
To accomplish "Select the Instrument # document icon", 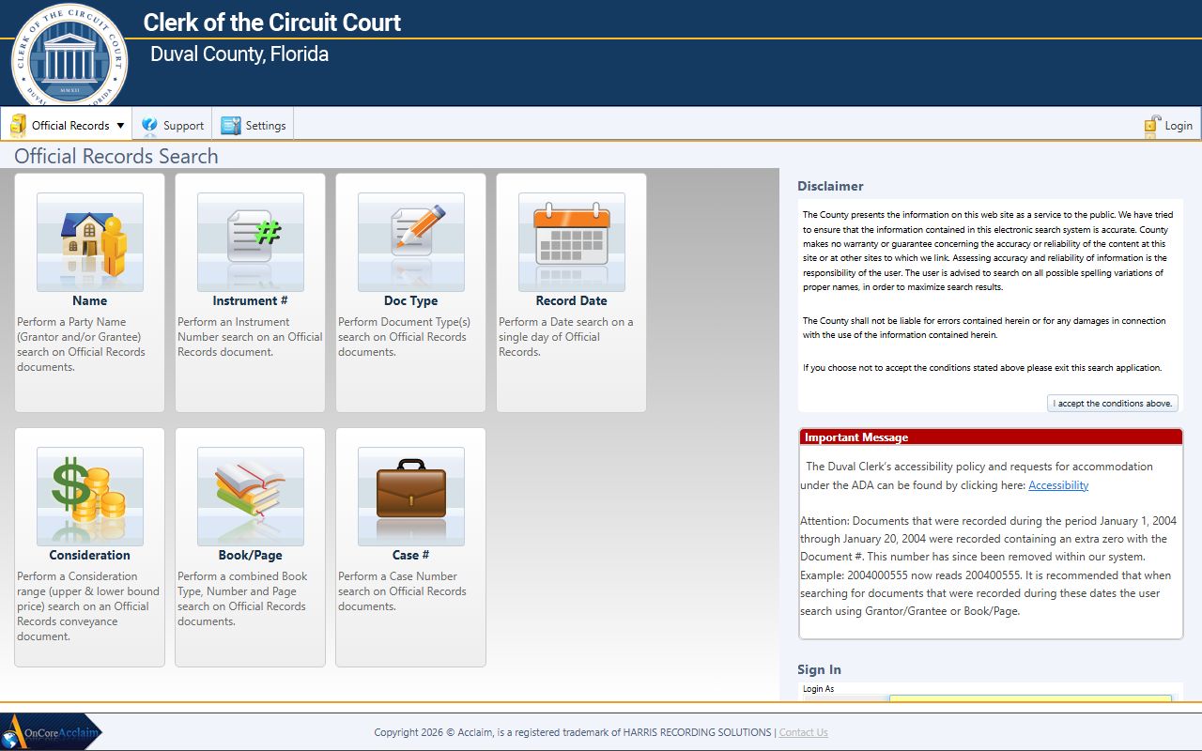I will [251, 242].
